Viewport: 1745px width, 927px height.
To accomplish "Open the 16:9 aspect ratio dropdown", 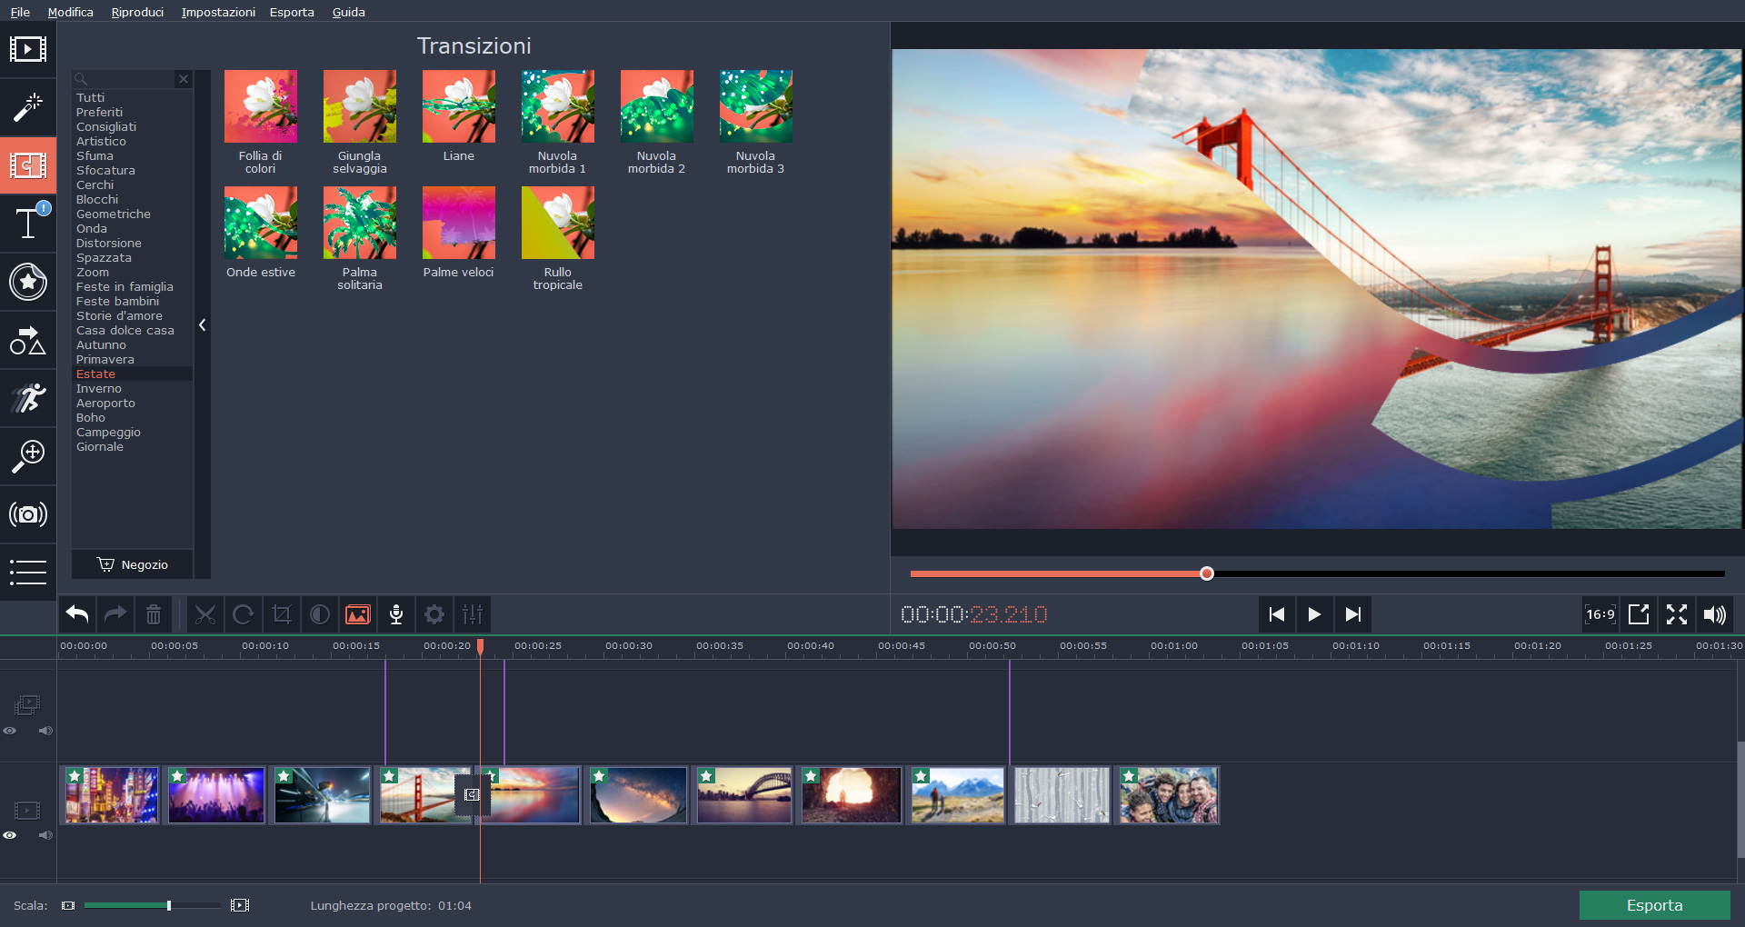I will click(x=1600, y=615).
